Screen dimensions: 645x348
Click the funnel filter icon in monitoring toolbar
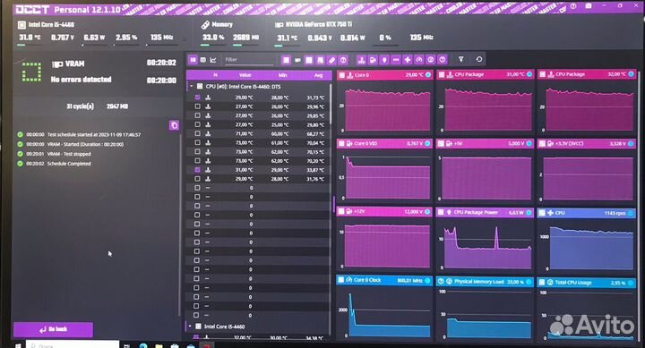coord(461,60)
